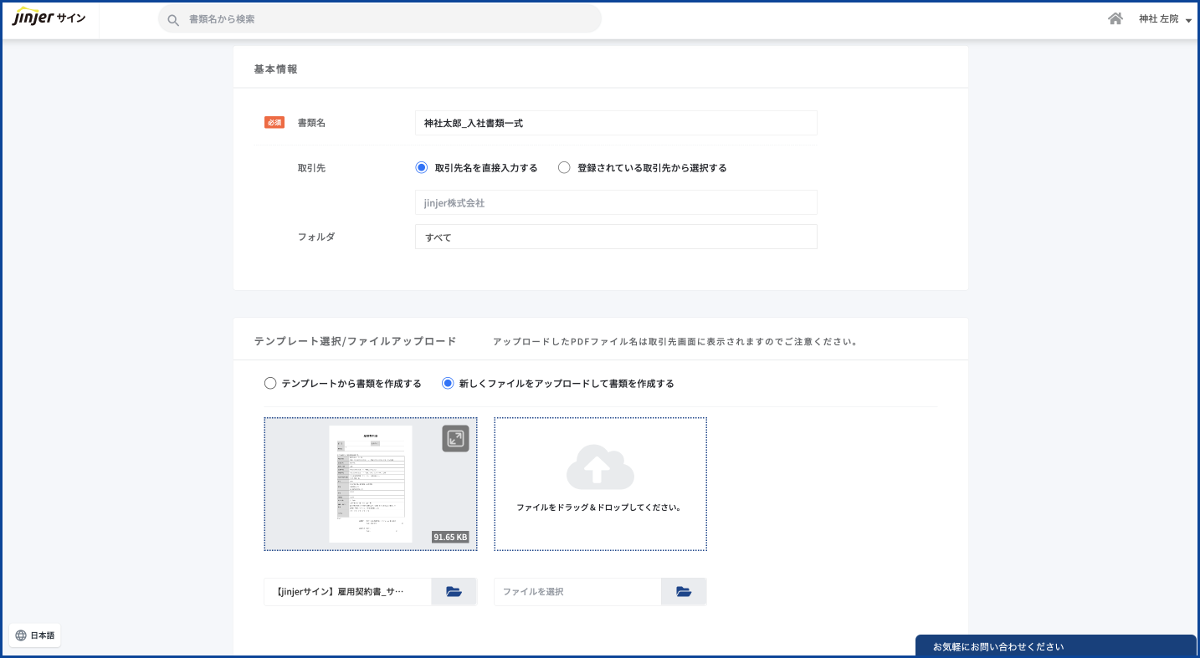Screen dimensions: 1200x658
Task: Open the フォルダ dropdown showing すべて
Action: pyautogui.click(x=615, y=237)
